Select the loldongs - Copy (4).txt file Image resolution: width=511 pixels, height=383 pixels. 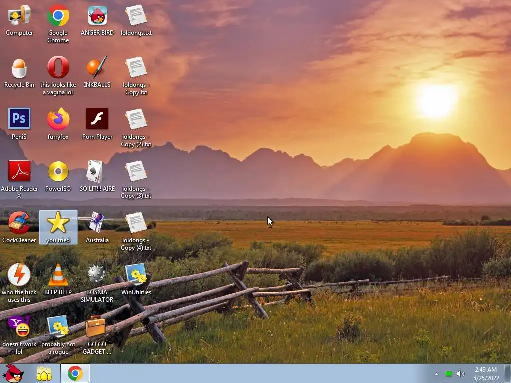point(136,231)
